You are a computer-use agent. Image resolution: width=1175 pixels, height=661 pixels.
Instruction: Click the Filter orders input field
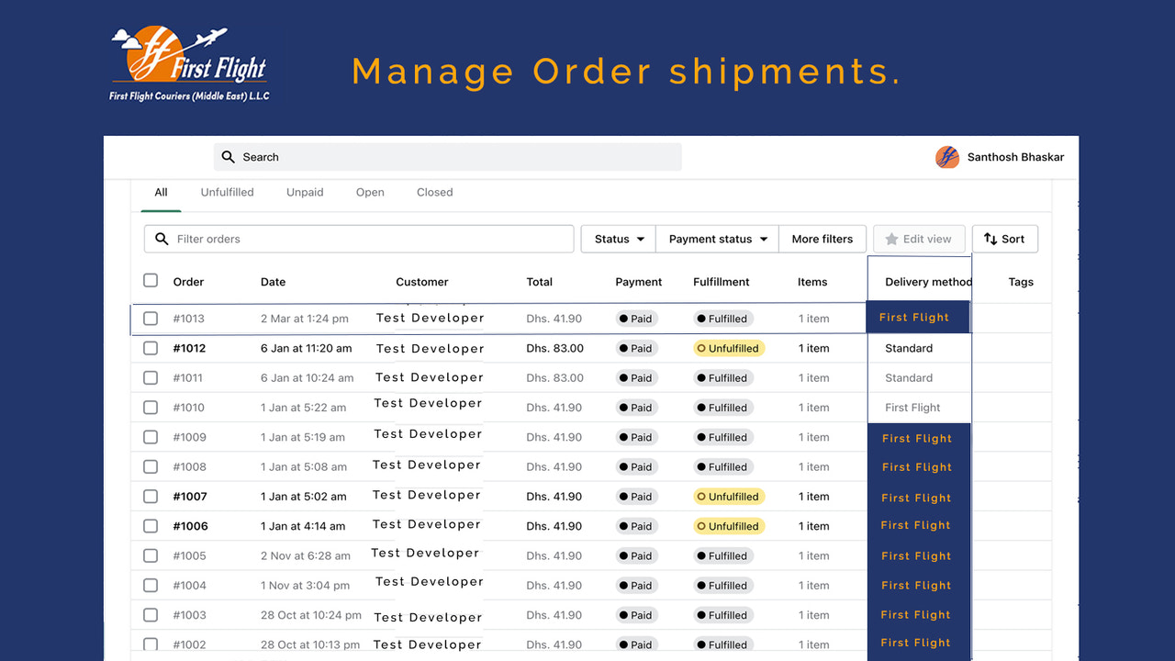[358, 239]
